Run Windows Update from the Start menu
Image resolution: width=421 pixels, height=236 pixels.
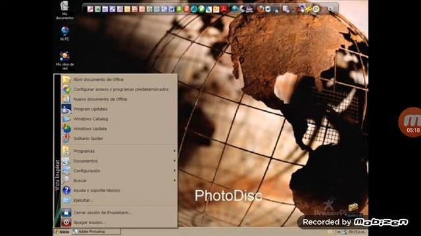coord(118,128)
